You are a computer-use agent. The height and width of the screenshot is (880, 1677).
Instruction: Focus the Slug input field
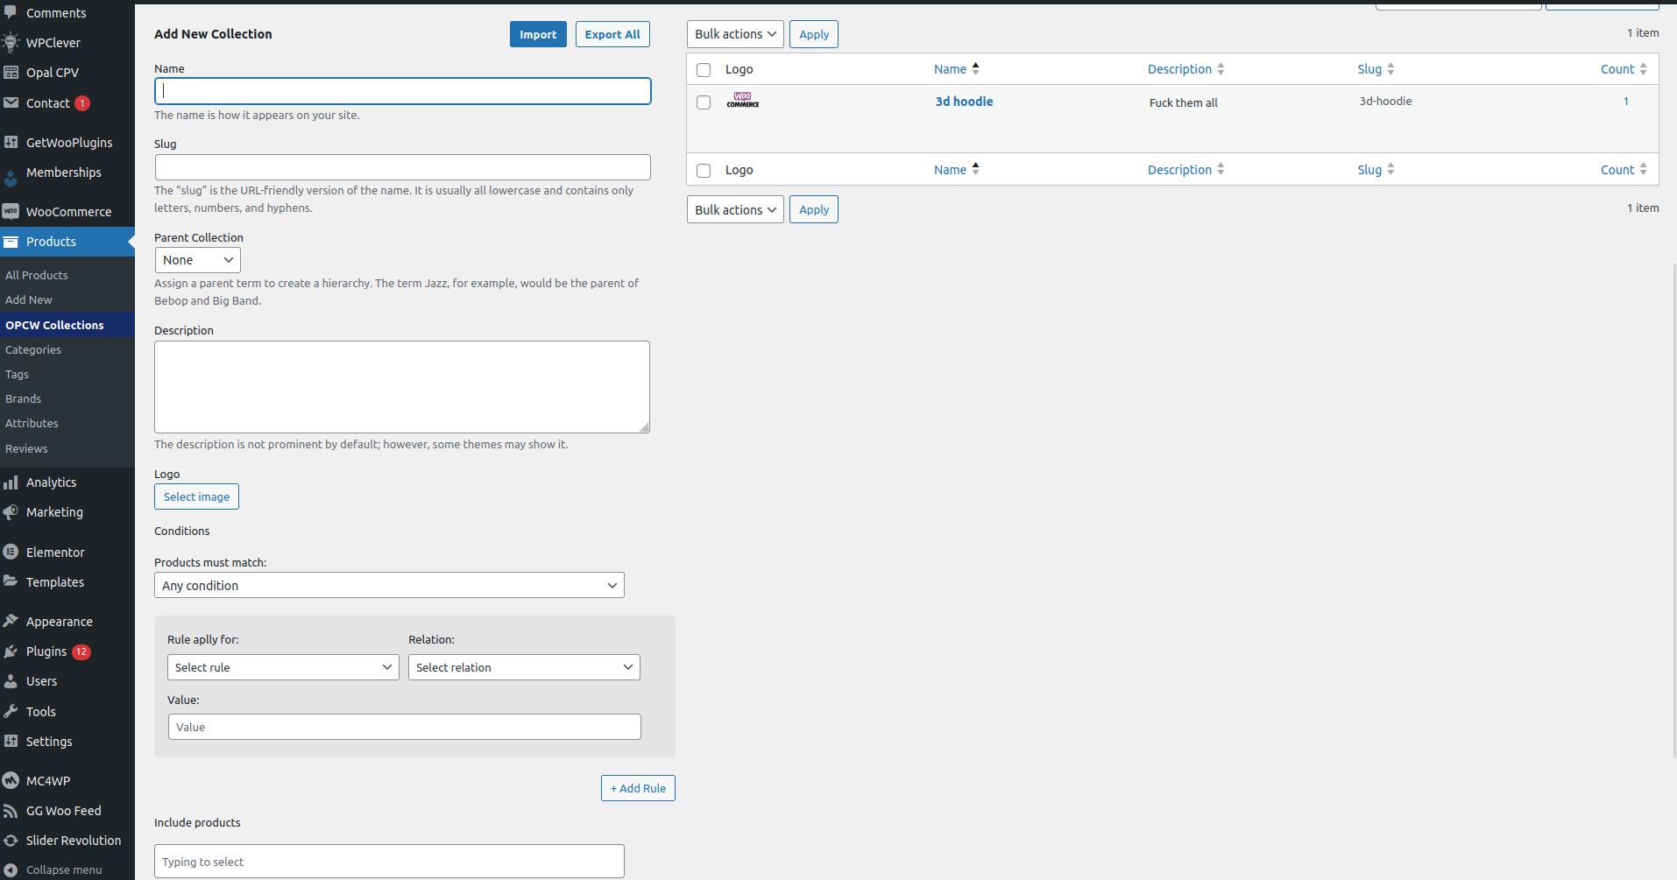(403, 167)
